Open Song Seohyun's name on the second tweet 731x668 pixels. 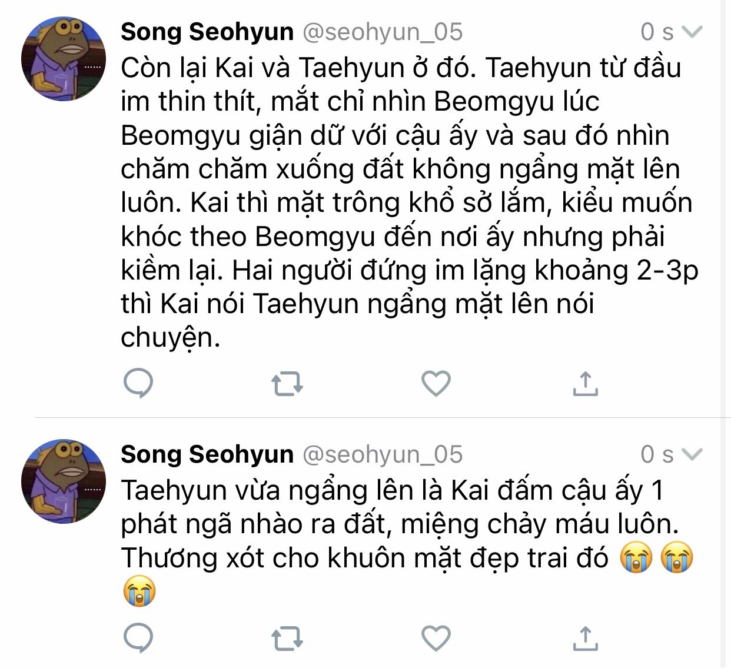coord(207,454)
